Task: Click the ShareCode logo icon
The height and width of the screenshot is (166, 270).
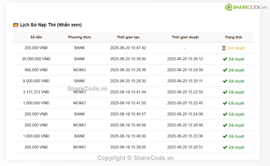Action: click(229, 7)
